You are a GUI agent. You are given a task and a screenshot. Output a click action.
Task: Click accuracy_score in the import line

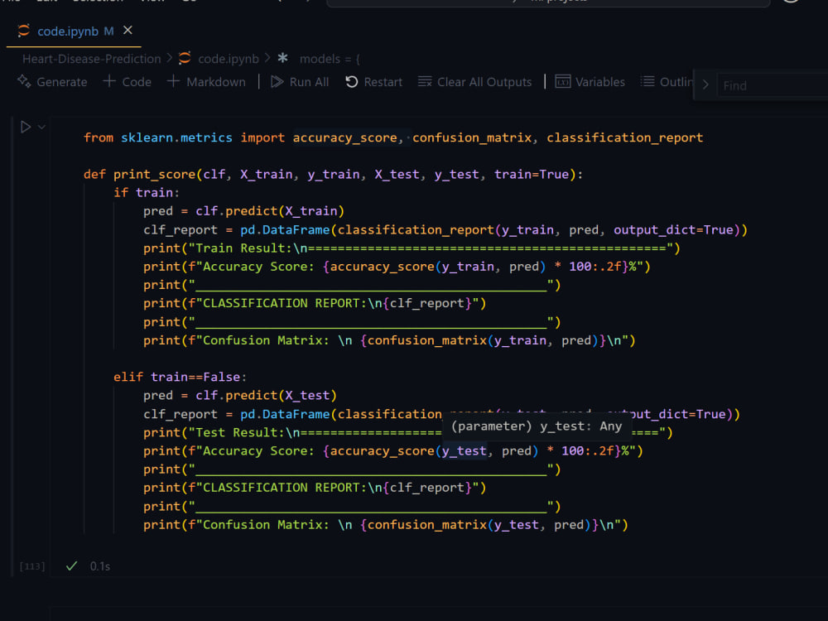(x=344, y=137)
